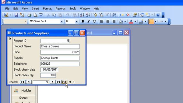This screenshot has height=103, width=183.
Task: Click the New Object icon
Action: [148, 15]
